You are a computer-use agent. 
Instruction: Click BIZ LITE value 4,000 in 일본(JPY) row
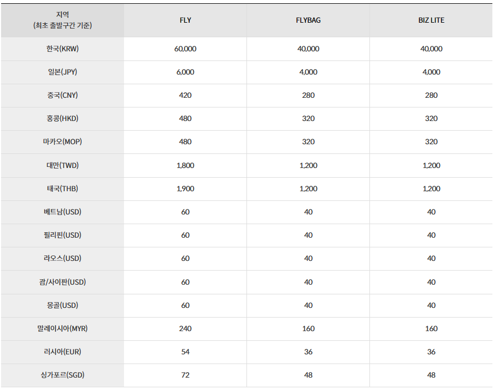(x=431, y=72)
